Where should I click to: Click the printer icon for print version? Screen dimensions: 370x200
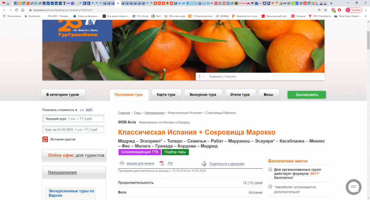(x=122, y=163)
